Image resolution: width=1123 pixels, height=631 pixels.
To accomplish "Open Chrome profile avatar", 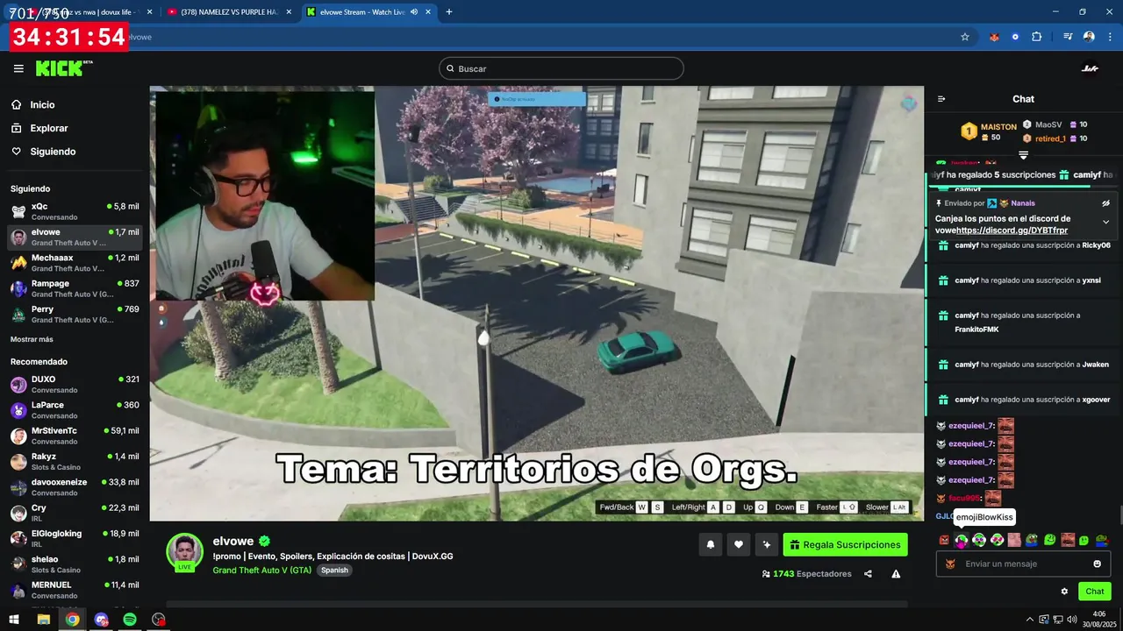I will (x=1089, y=37).
